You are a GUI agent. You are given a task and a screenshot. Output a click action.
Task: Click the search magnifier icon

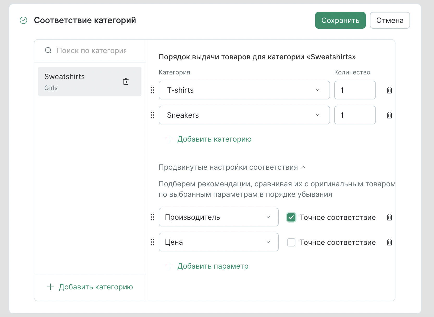48,50
